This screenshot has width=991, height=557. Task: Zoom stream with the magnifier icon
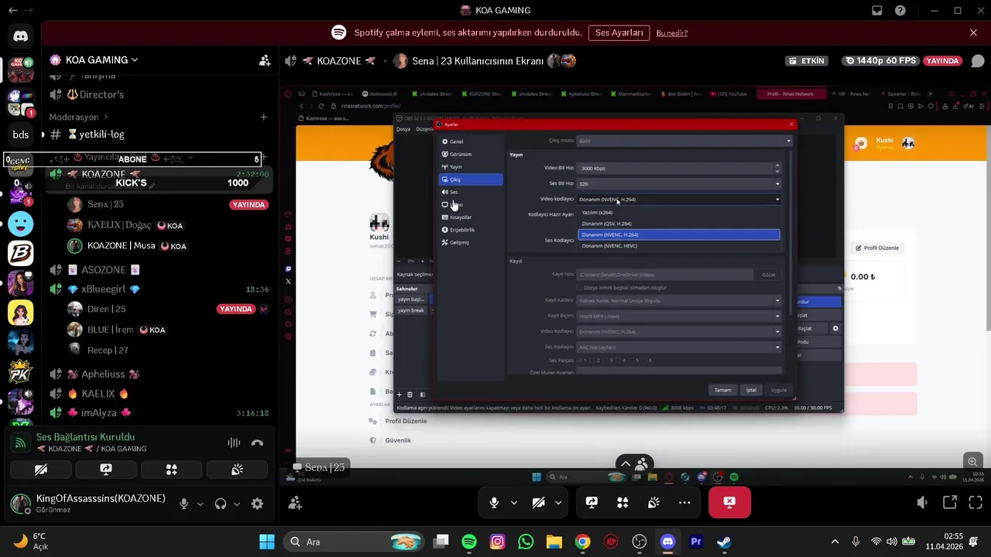[x=972, y=462]
